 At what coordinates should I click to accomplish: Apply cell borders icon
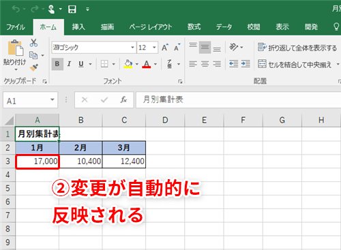click(104, 64)
